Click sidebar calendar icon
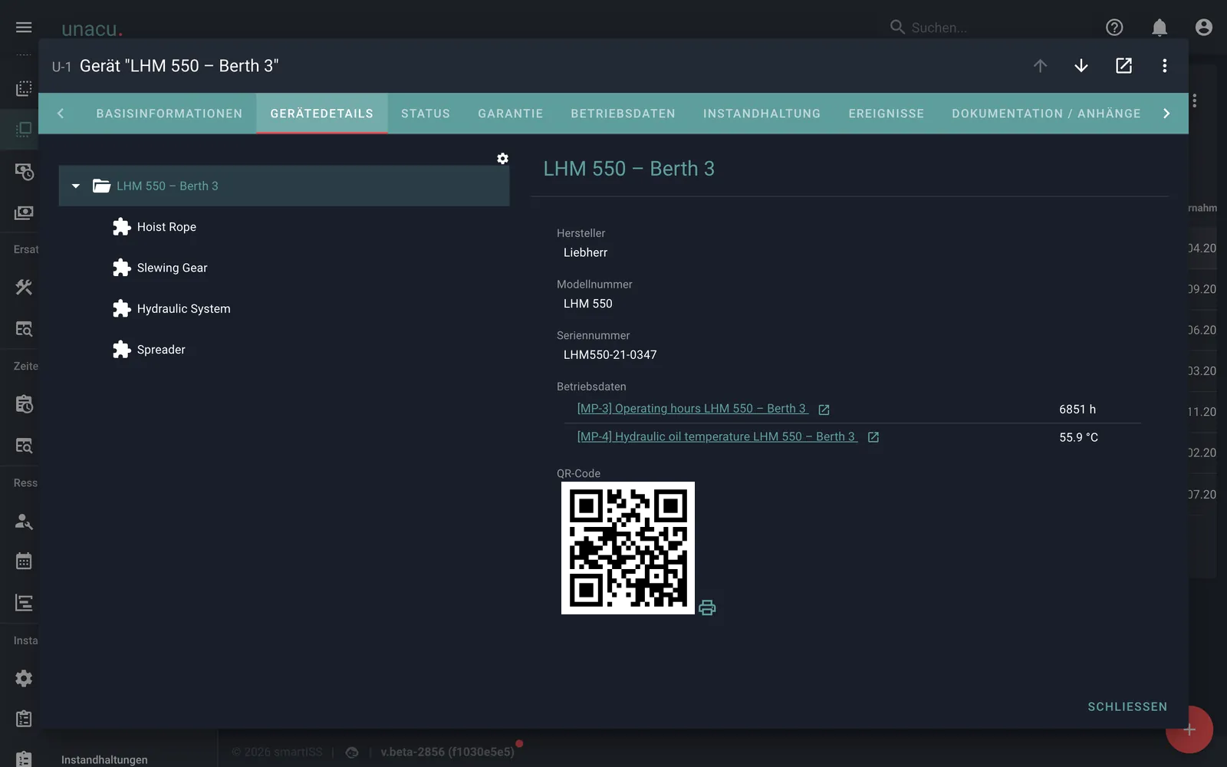 [24, 561]
